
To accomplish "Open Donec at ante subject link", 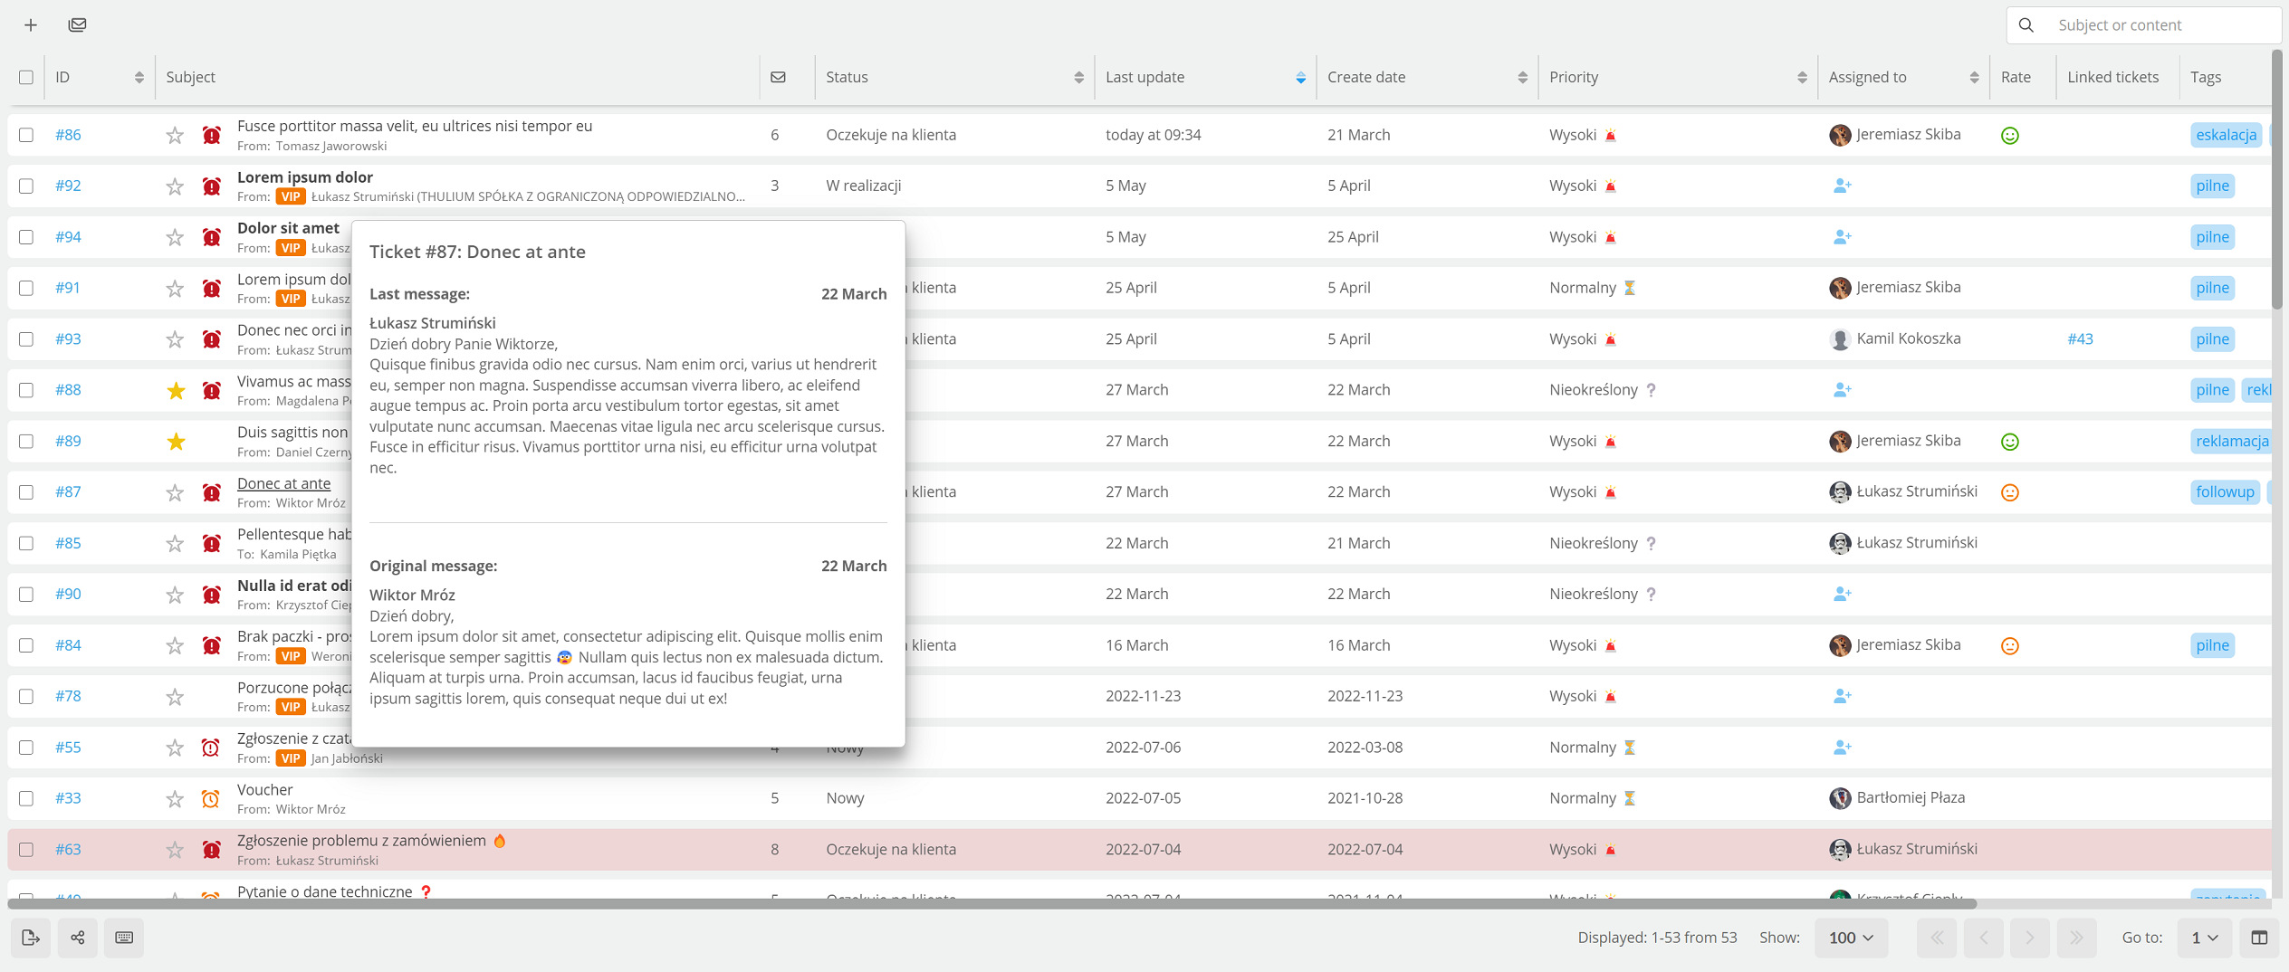I will coord(283,483).
